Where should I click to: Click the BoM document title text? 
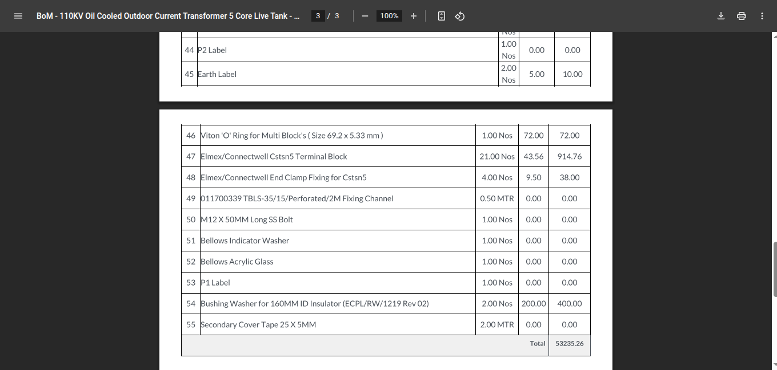point(168,16)
